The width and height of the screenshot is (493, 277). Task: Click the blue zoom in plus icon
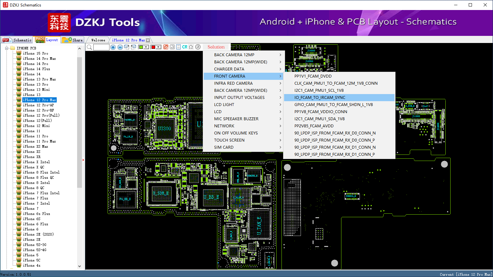click(113, 47)
